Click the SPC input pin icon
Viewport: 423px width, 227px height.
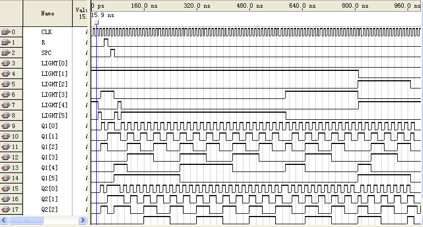[x=6, y=53]
